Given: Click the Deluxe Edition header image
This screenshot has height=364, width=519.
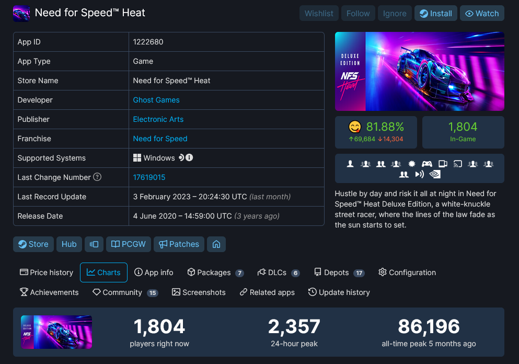Looking at the screenshot, I should pyautogui.click(x=419, y=71).
